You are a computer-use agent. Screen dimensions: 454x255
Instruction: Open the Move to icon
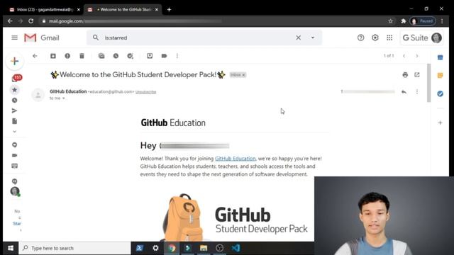[x=150, y=56]
